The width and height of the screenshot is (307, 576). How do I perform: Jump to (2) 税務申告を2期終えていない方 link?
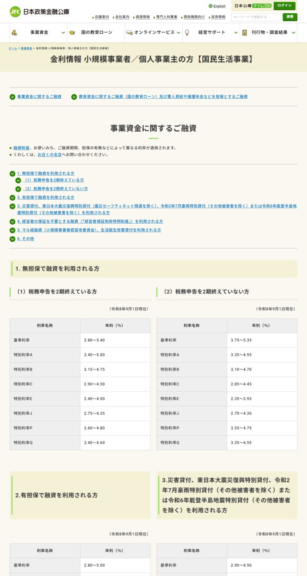point(55,189)
